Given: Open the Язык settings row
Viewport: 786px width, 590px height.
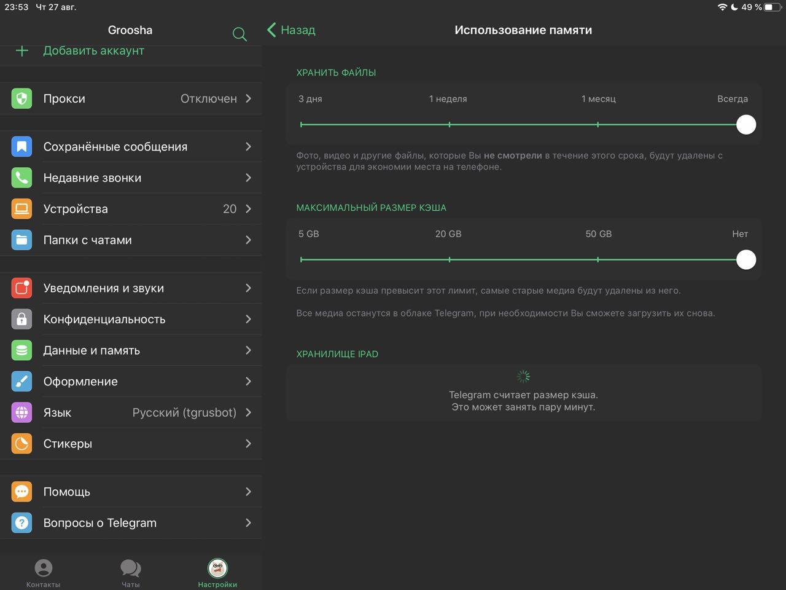Looking at the screenshot, I should [131, 412].
